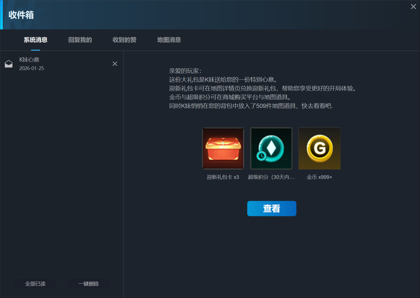
Task: Click the 全部已读 button
Action: 35,284
